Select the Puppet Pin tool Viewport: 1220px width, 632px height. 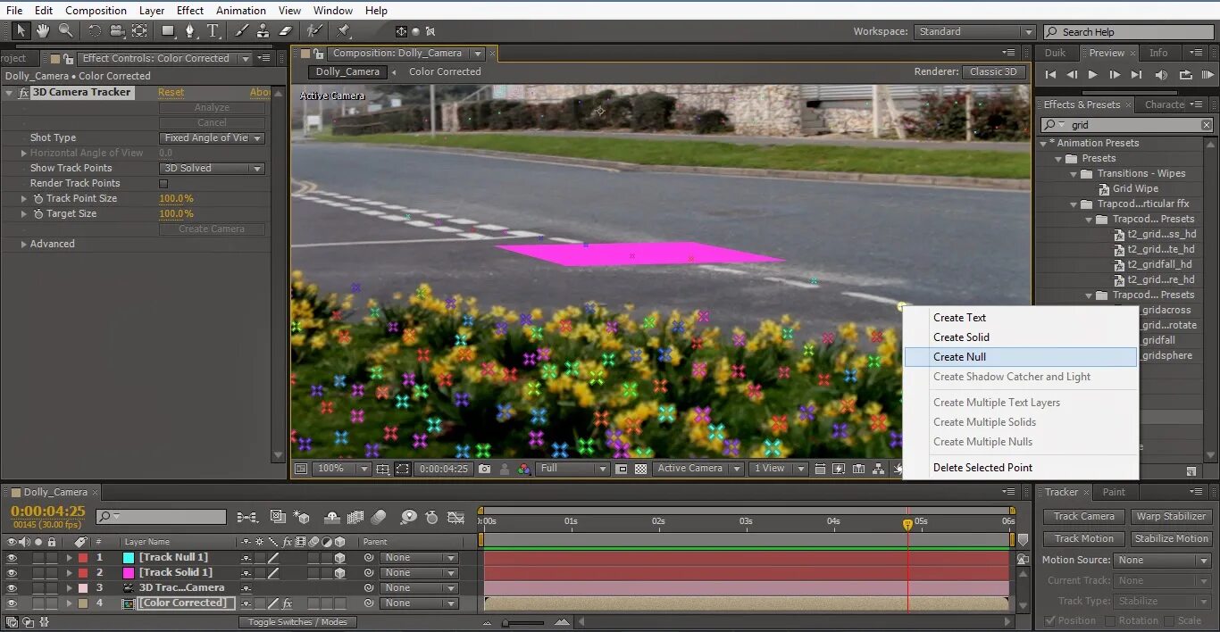click(342, 30)
